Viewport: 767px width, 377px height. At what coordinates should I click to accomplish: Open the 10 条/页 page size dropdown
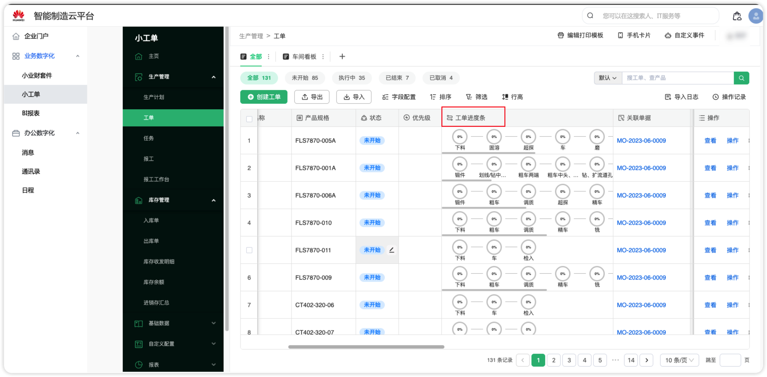pyautogui.click(x=679, y=360)
